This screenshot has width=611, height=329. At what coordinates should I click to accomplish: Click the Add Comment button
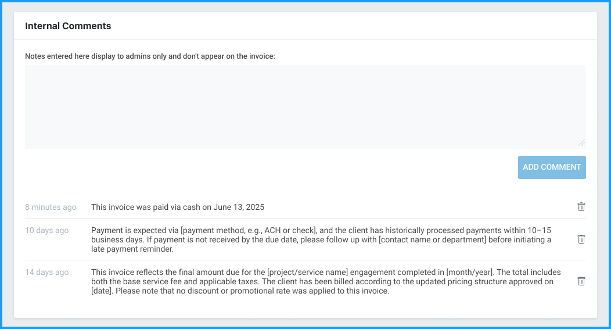point(552,167)
